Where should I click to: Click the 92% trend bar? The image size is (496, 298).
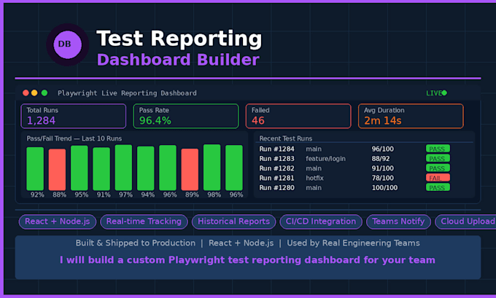[35, 169]
